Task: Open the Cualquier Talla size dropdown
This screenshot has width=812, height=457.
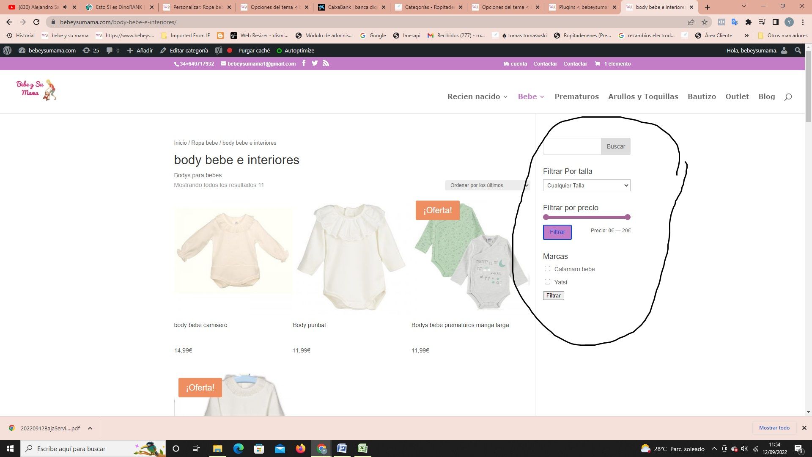Action: pos(587,185)
